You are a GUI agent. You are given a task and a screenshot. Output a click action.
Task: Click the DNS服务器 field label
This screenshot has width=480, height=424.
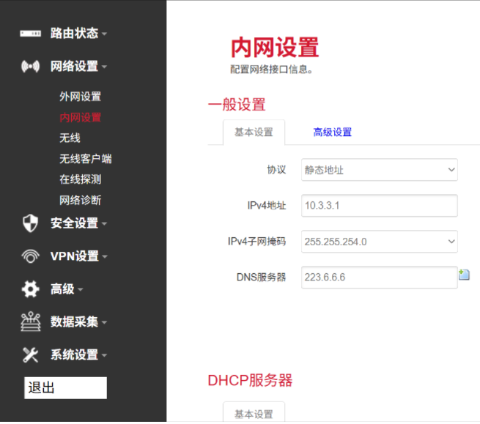261,278
